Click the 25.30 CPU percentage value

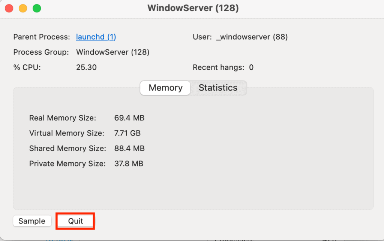pos(86,68)
